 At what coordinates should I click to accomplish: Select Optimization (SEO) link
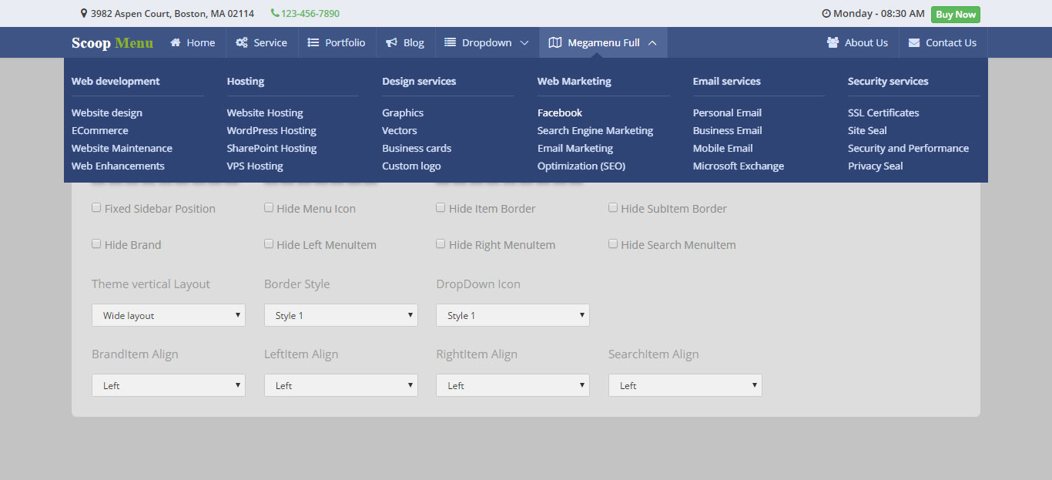581,166
